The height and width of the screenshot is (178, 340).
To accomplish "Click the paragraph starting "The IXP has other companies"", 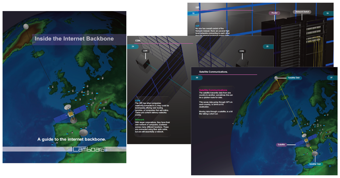I will (152, 109).
